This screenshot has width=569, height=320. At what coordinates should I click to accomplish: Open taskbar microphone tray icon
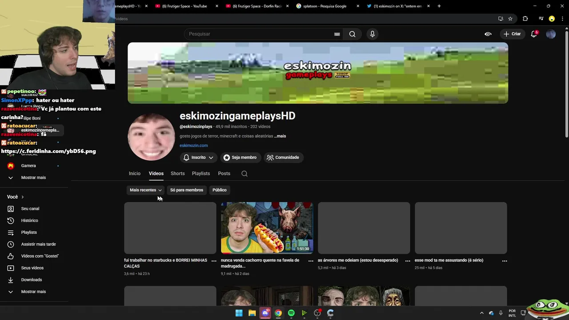(501, 313)
